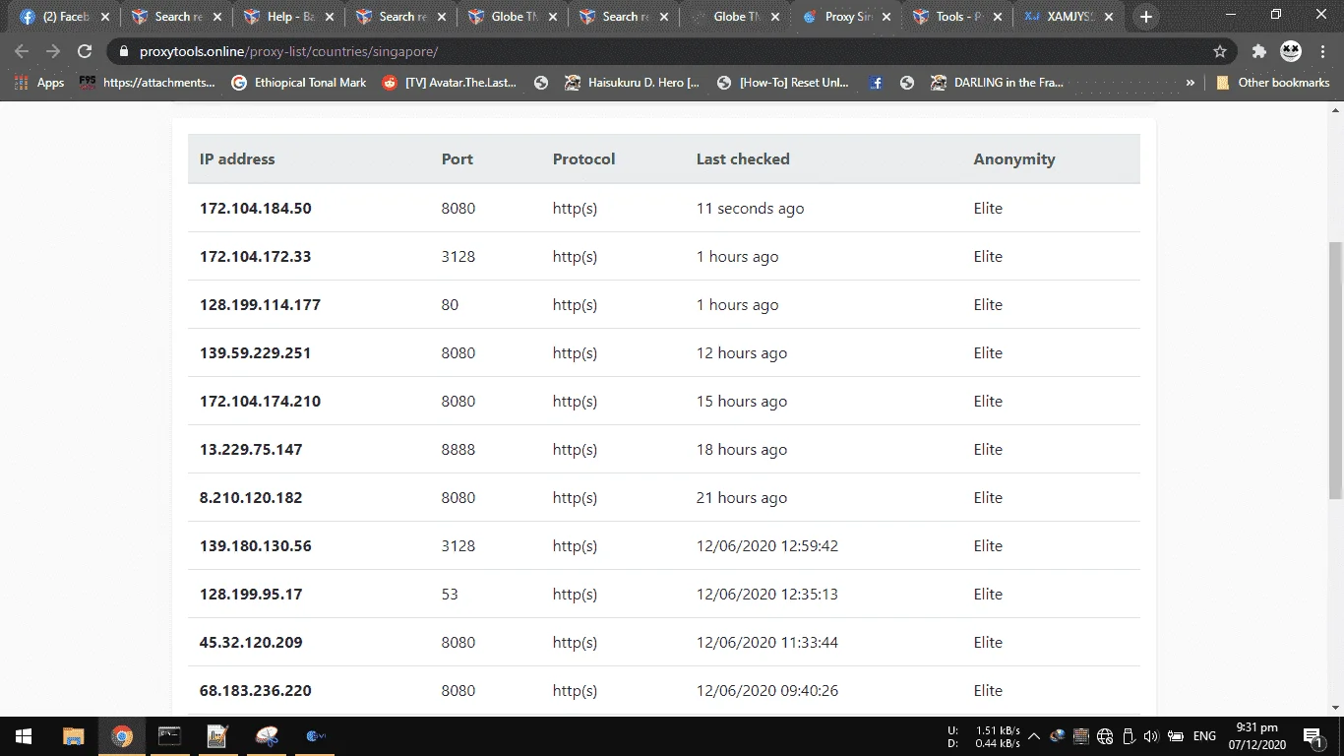Open the Apps bookmark shortcut
This screenshot has height=756, width=1344.
[x=39, y=83]
